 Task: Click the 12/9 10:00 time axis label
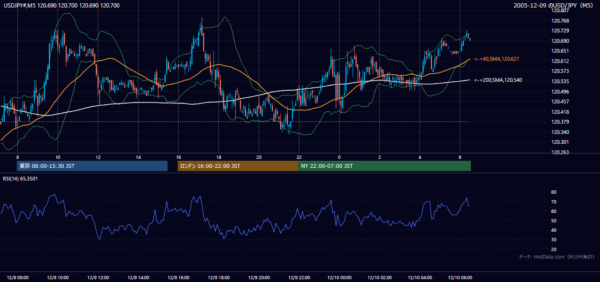57,278
